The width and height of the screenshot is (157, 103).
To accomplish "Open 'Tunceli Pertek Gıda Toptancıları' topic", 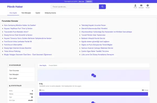I will pyautogui.click(x=93, y=35).
